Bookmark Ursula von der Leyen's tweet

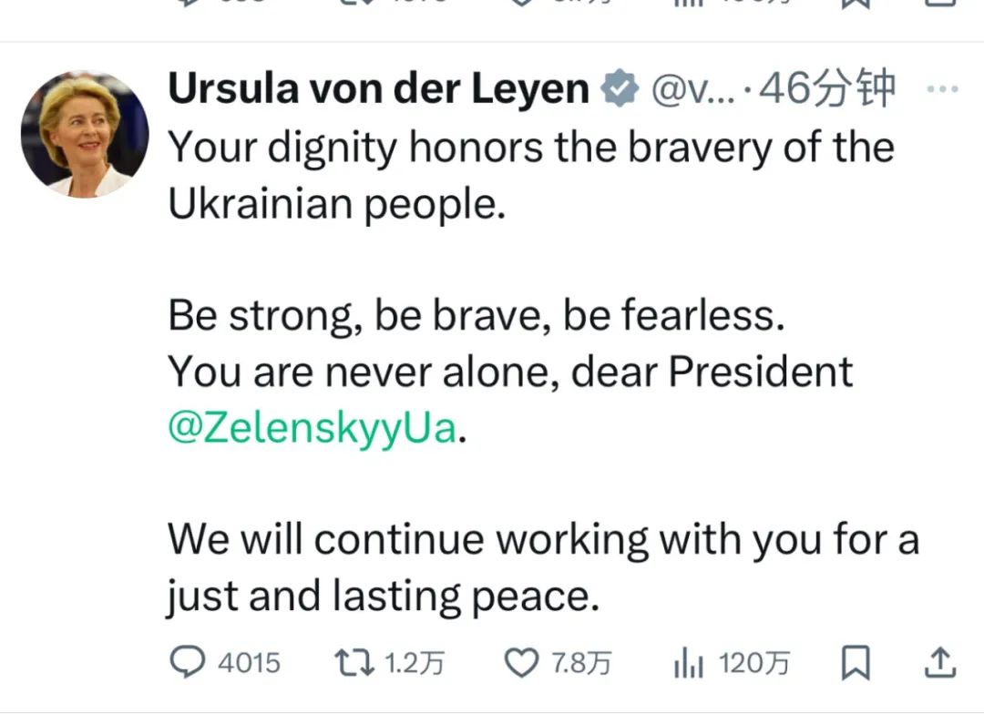coord(856,663)
